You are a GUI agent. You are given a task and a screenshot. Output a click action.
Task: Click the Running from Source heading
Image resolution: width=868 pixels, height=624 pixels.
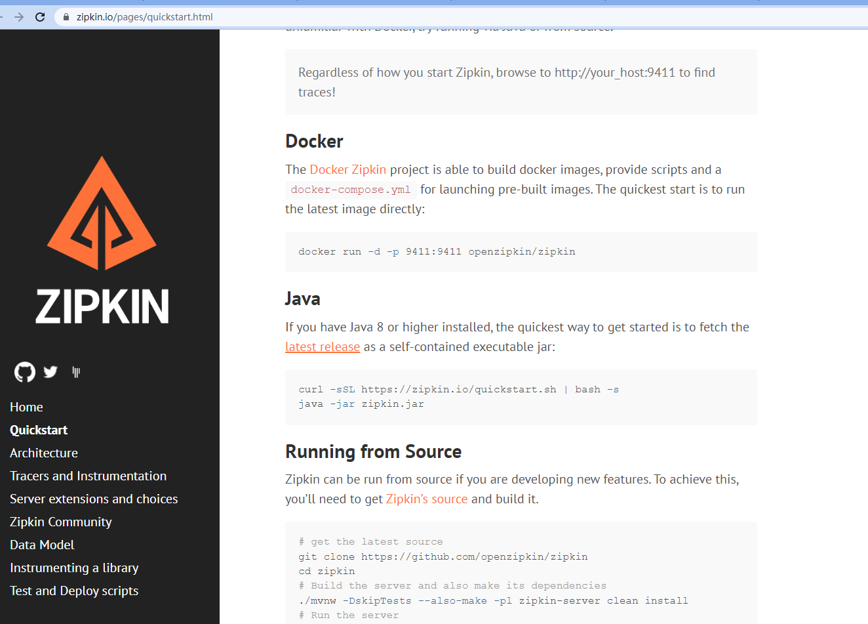click(373, 451)
